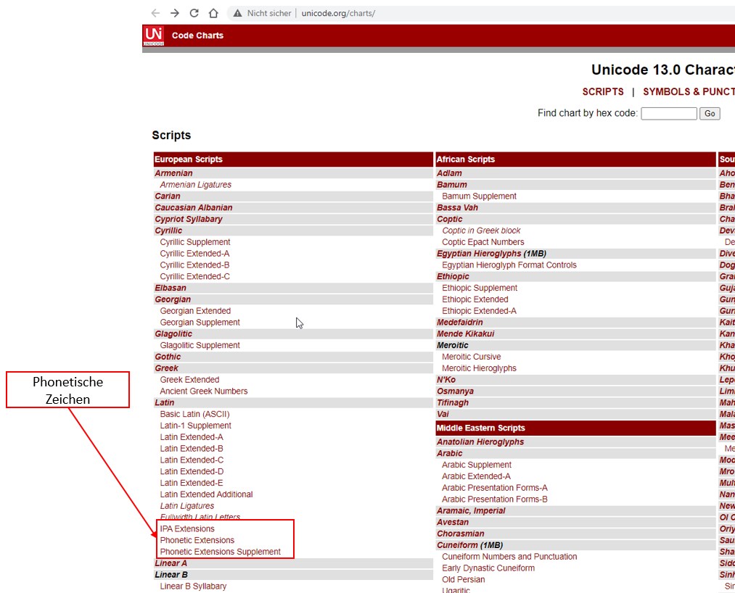735x593 pixels.
Task: Open the Code Charts header link
Action: point(197,36)
